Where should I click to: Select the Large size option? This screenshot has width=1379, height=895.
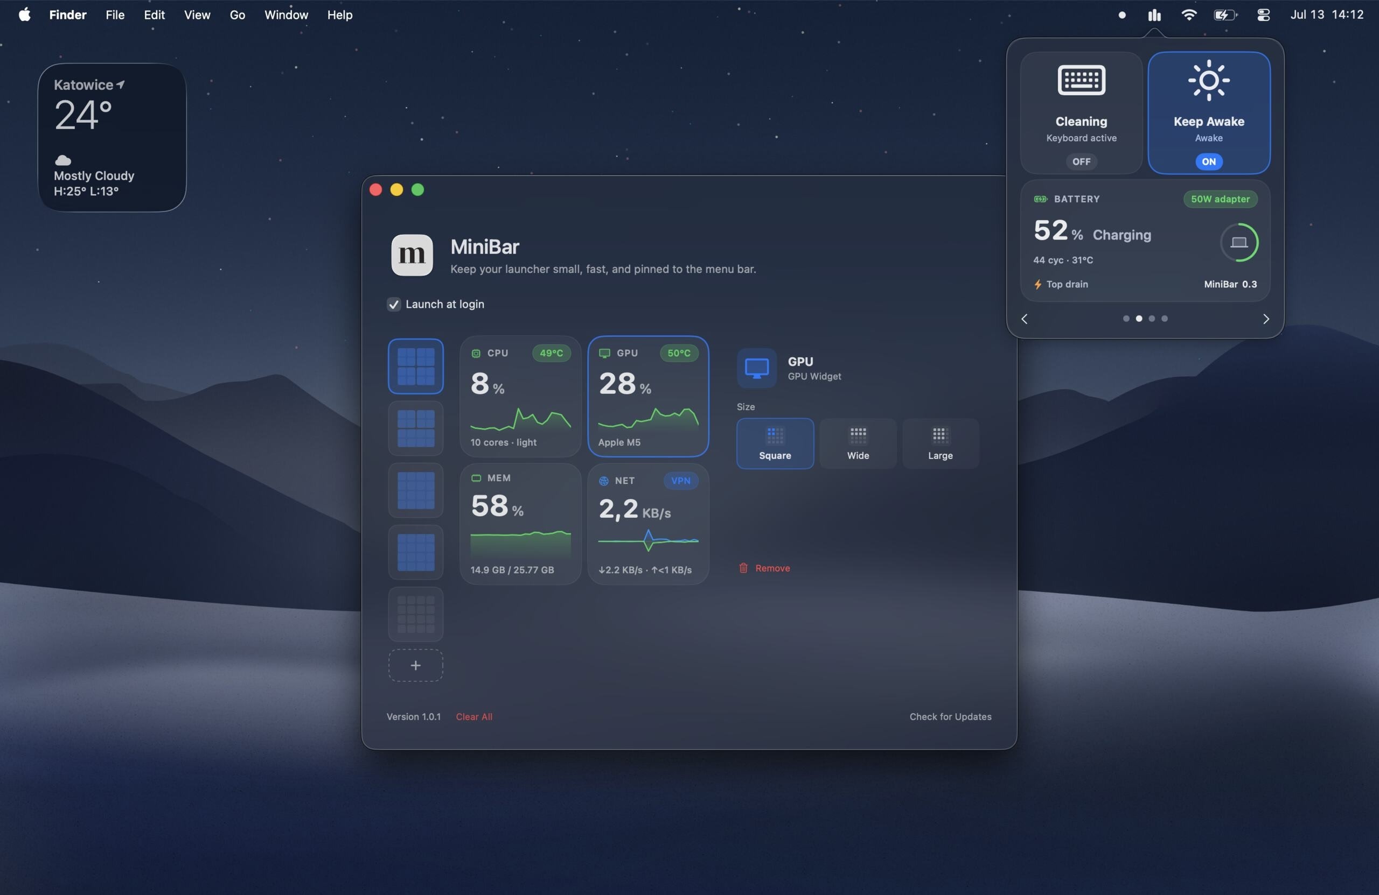[x=941, y=443]
